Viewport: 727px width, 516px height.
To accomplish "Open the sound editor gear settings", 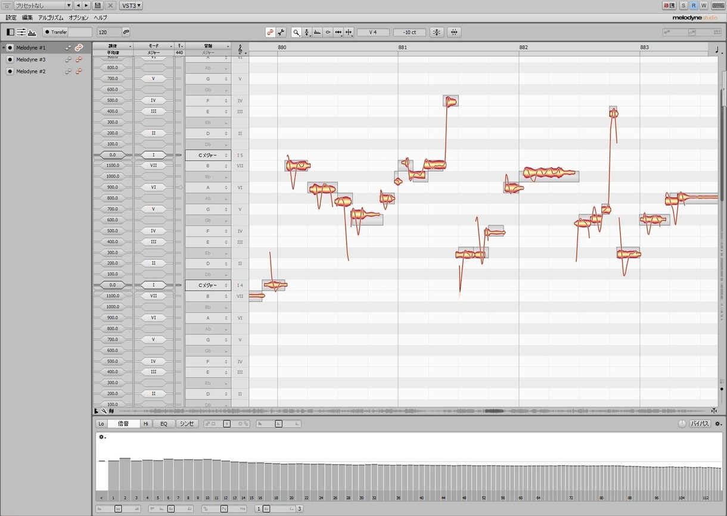I will point(718,424).
